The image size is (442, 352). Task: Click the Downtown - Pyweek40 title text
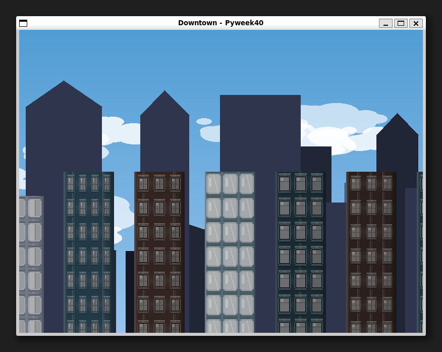[220, 23]
